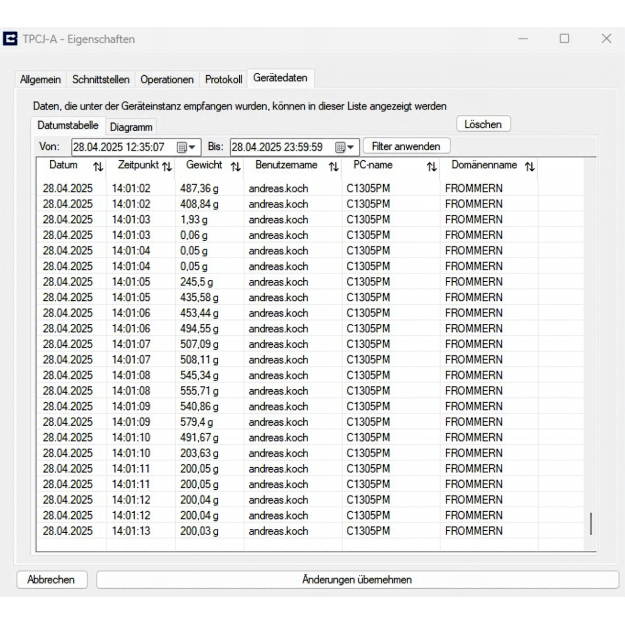Maximize the TPCJ-A Eigenschaften window
The image size is (625, 625).
[564, 38]
